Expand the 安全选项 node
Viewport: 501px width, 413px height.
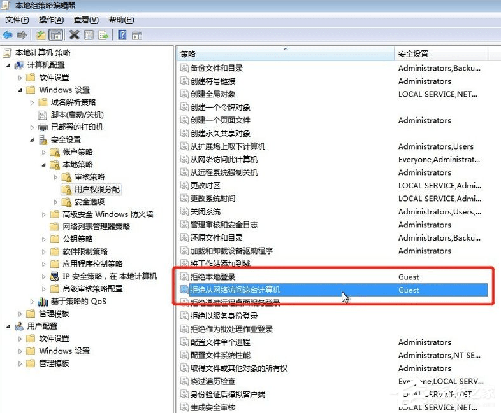click(55, 202)
